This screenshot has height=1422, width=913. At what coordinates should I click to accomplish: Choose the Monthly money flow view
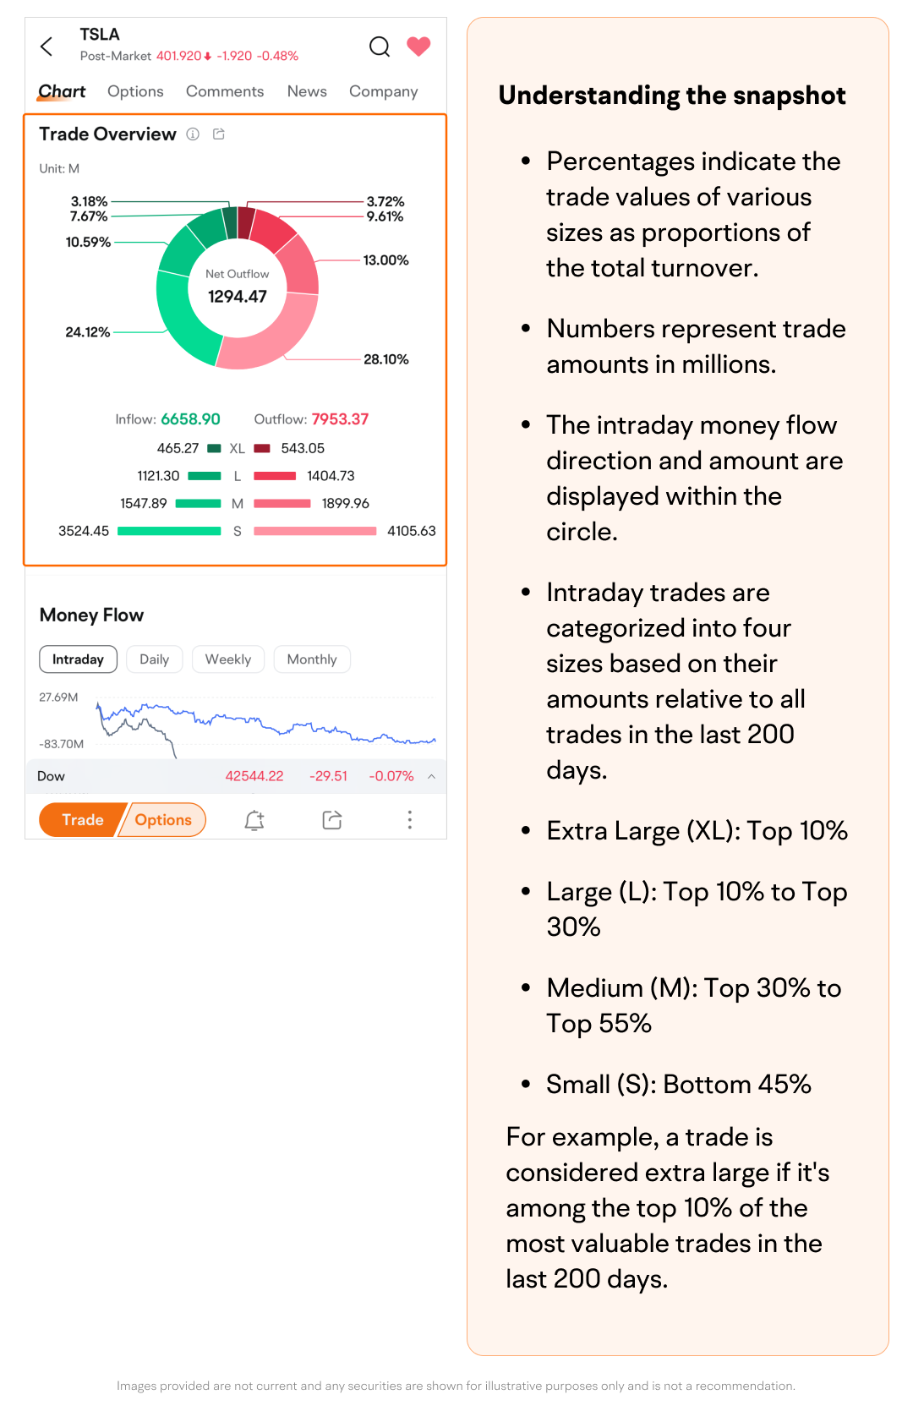coord(312,659)
